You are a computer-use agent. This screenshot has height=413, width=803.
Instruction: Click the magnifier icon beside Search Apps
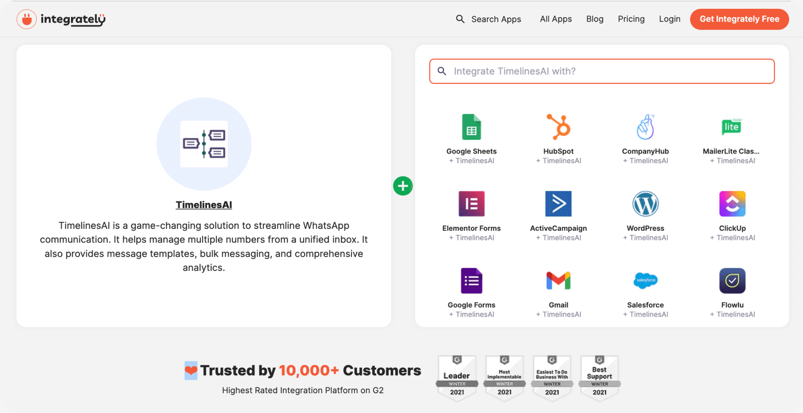click(x=460, y=19)
